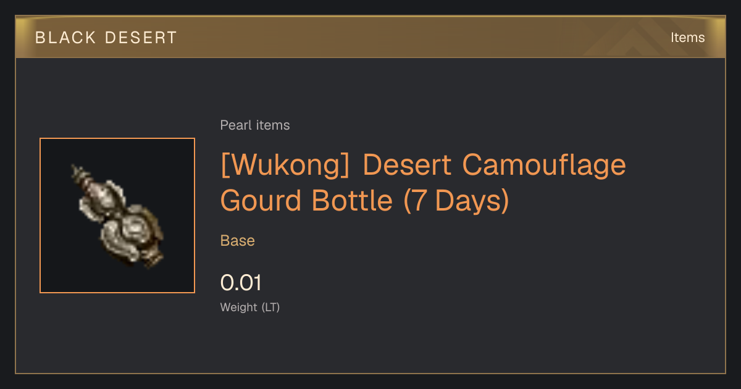Open the BLACK DESERT header title
Image resolution: width=741 pixels, height=389 pixels.
coord(106,38)
